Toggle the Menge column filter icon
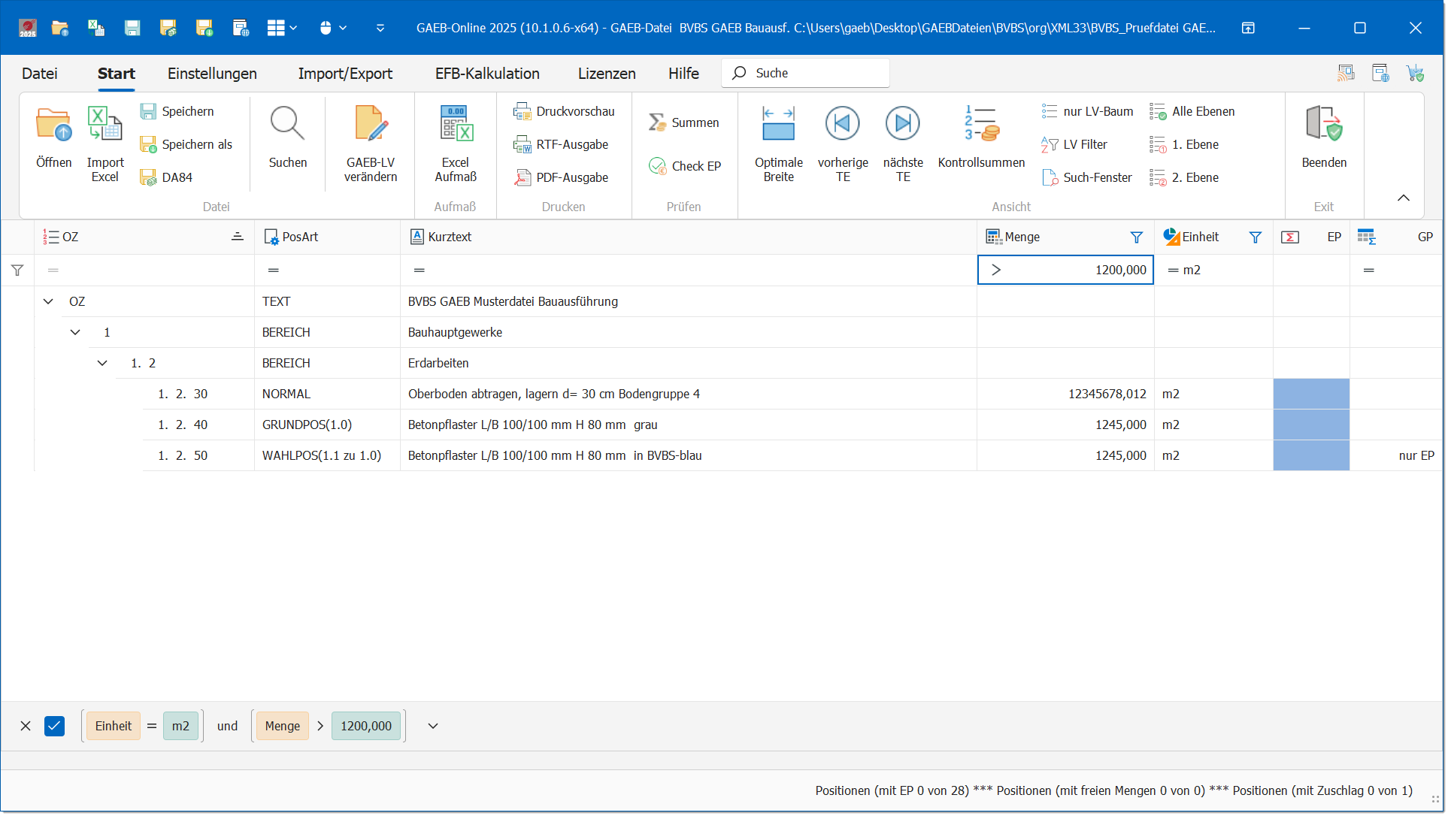This screenshot has width=1448, height=816. (x=1136, y=237)
